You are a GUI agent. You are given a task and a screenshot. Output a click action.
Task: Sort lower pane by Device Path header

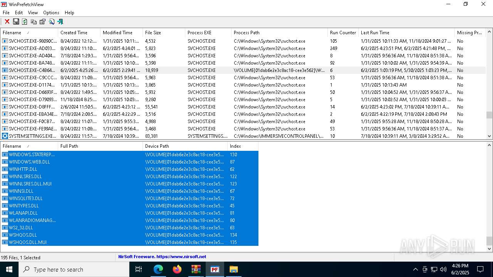185,146
